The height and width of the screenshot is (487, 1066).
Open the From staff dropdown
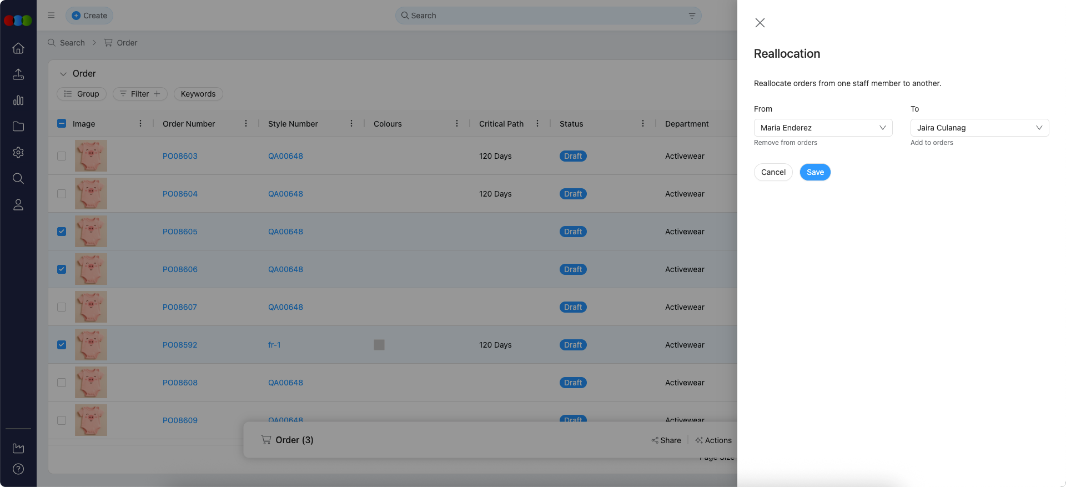pyautogui.click(x=823, y=128)
